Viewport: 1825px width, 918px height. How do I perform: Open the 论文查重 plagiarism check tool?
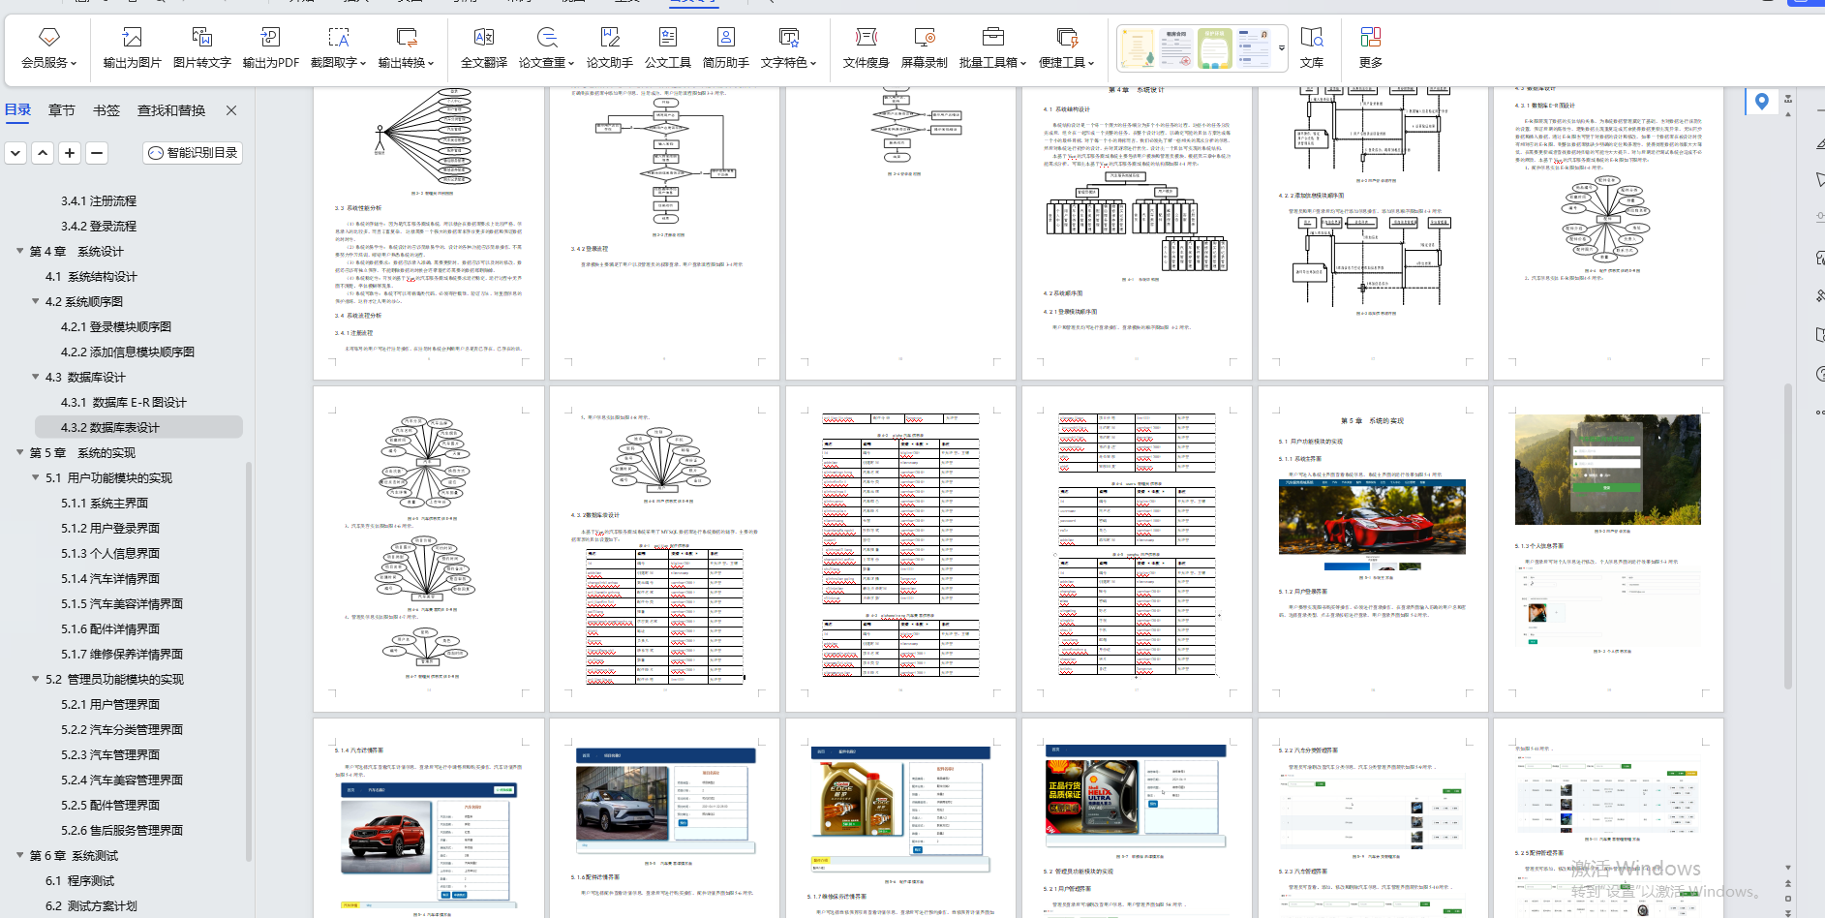coord(546,47)
